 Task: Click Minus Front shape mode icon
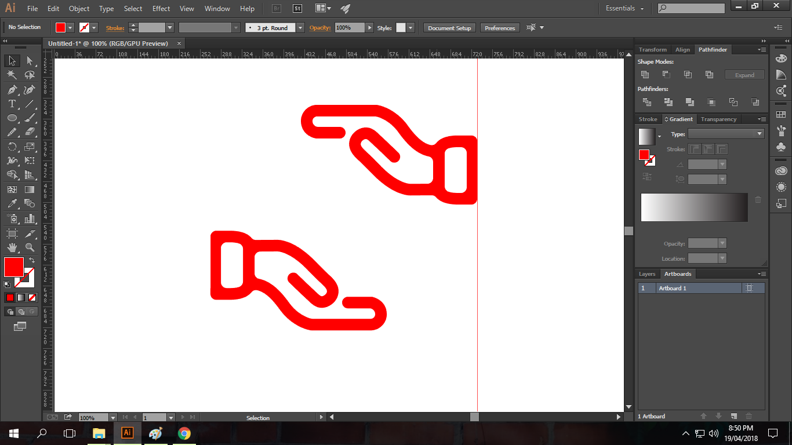point(666,75)
